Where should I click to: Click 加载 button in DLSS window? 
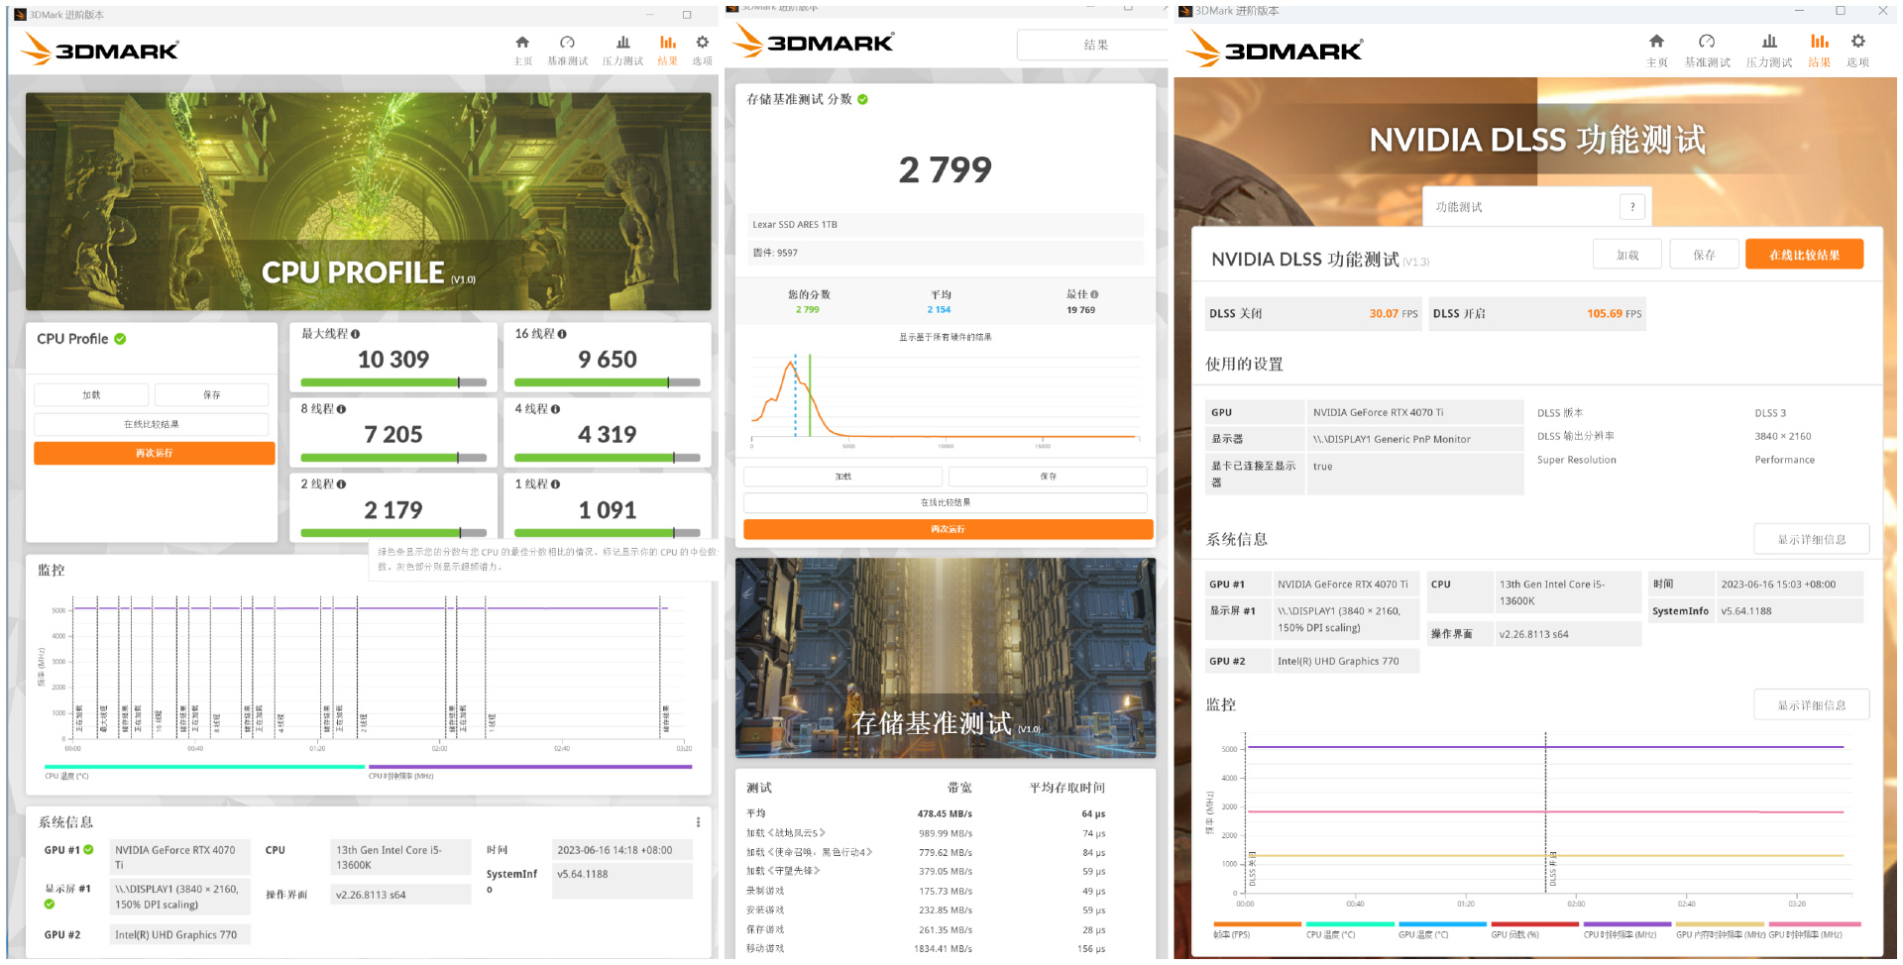pos(1627,255)
